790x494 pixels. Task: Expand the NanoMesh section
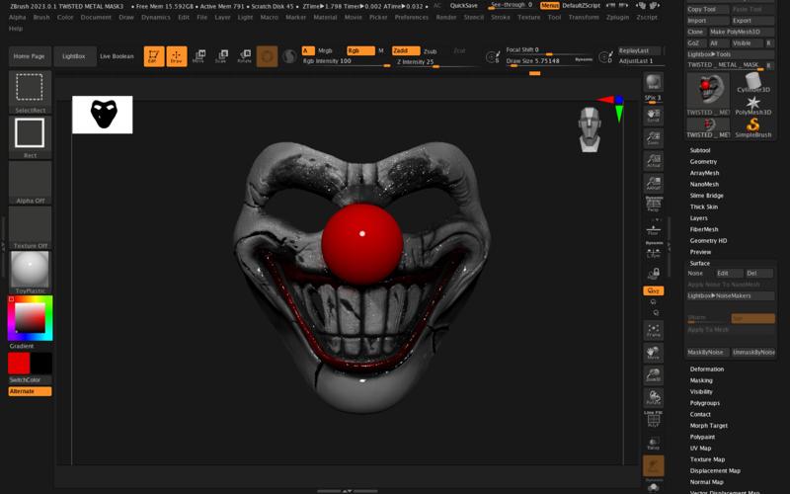[x=704, y=185]
